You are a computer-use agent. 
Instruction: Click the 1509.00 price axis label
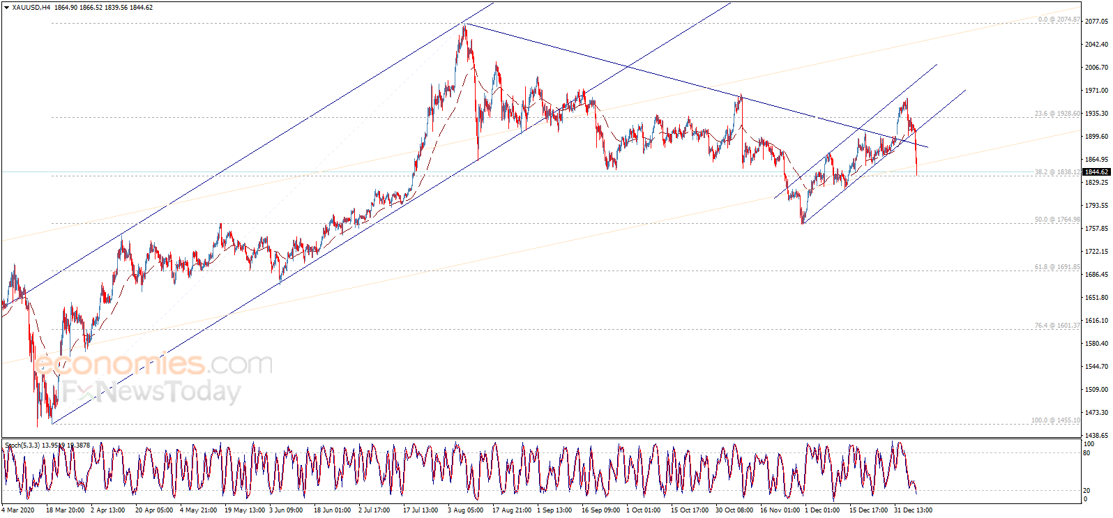(1096, 390)
